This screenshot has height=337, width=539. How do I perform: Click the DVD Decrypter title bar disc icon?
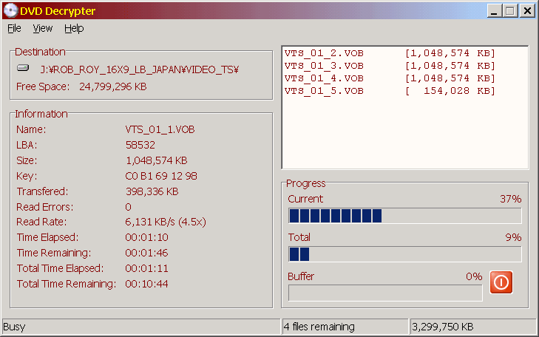pyautogui.click(x=10, y=10)
